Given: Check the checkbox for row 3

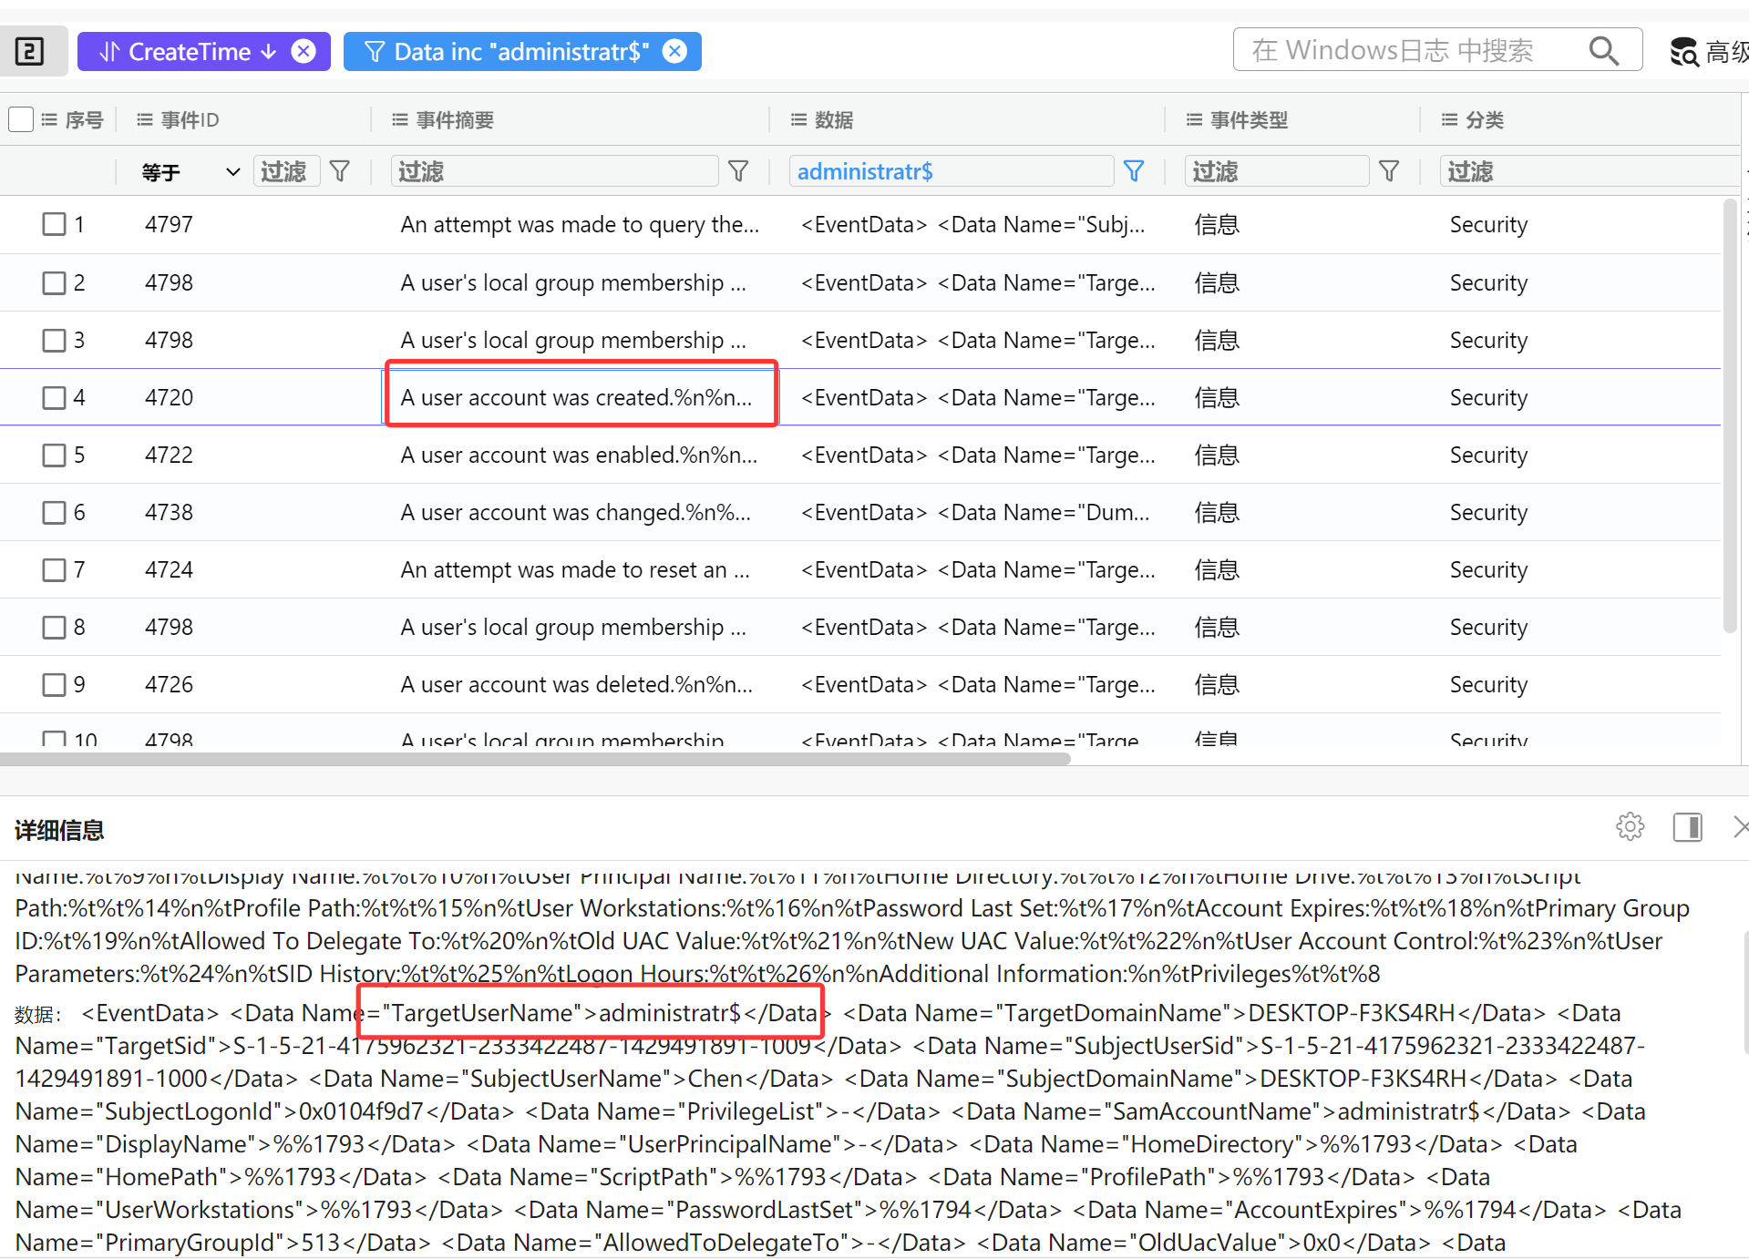Looking at the screenshot, I should coord(55,340).
